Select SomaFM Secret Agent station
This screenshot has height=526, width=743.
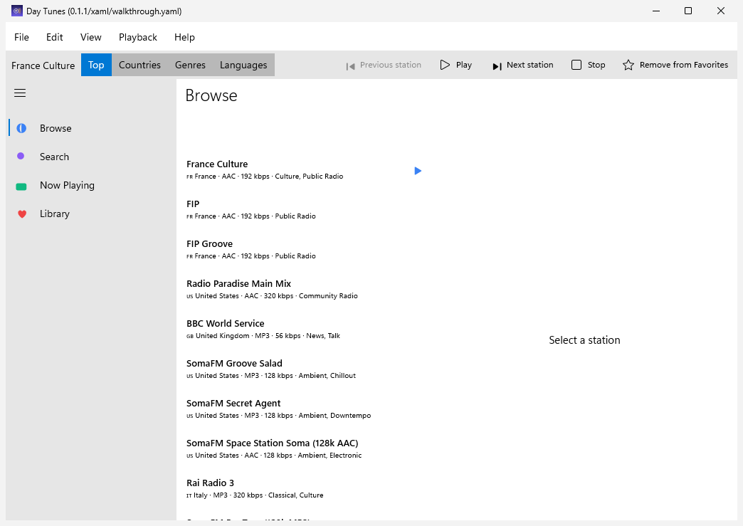pos(304,409)
